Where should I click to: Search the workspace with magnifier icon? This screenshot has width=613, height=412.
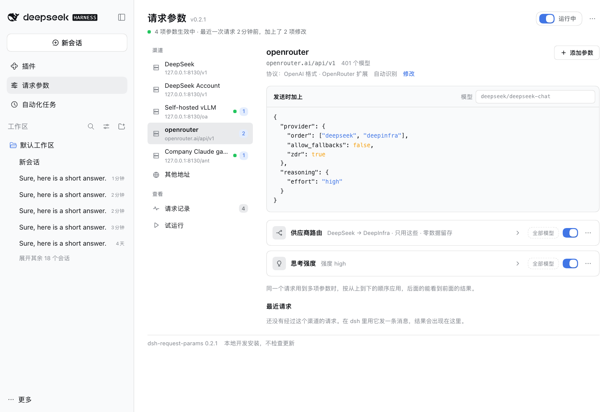91,126
